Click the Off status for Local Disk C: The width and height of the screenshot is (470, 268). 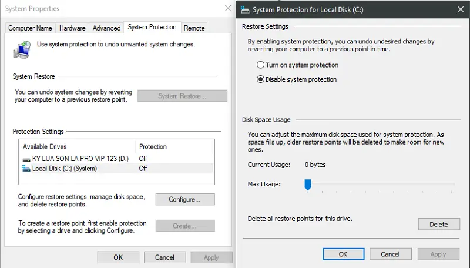click(143, 169)
